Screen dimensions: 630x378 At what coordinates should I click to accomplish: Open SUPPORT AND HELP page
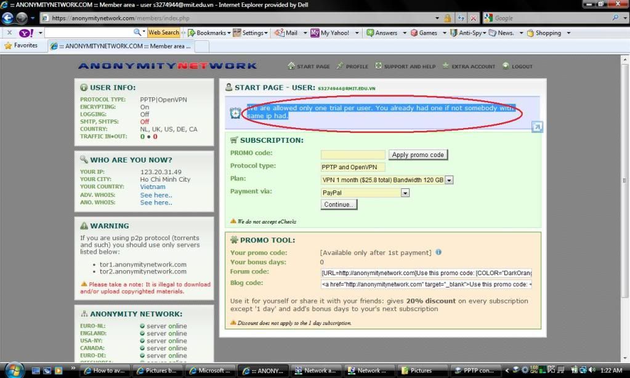[x=405, y=66]
